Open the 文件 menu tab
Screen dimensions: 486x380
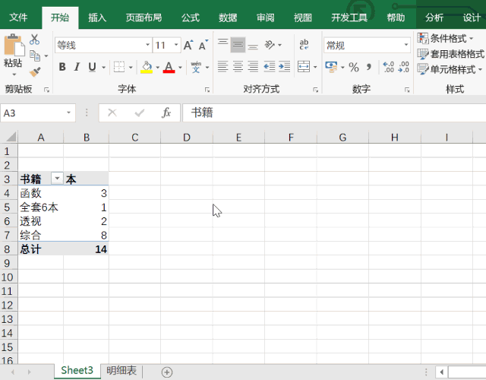coord(18,17)
